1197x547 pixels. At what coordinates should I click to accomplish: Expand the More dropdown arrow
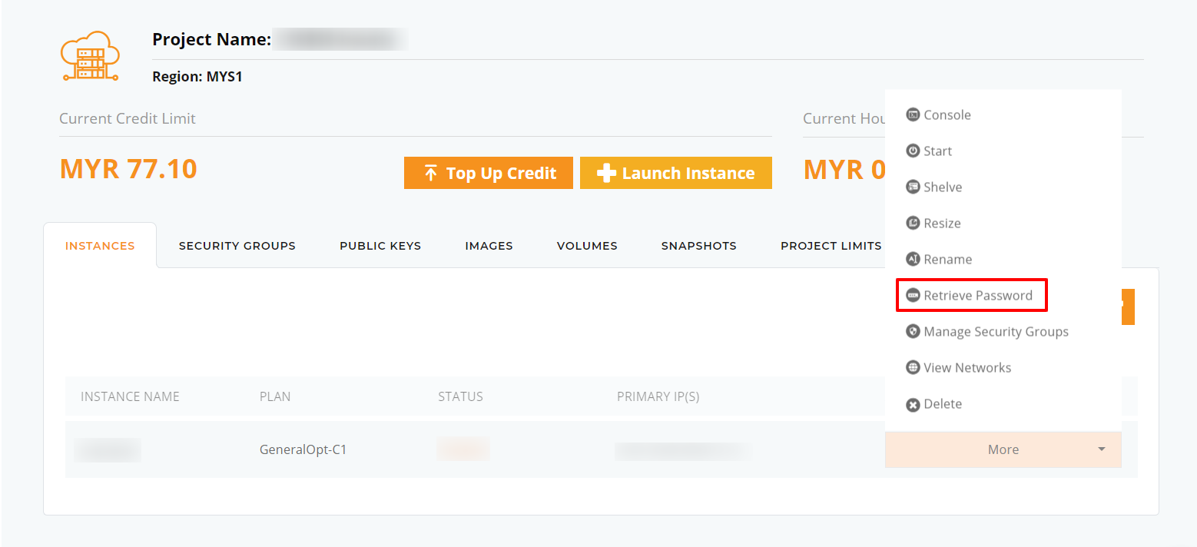[x=1102, y=449]
